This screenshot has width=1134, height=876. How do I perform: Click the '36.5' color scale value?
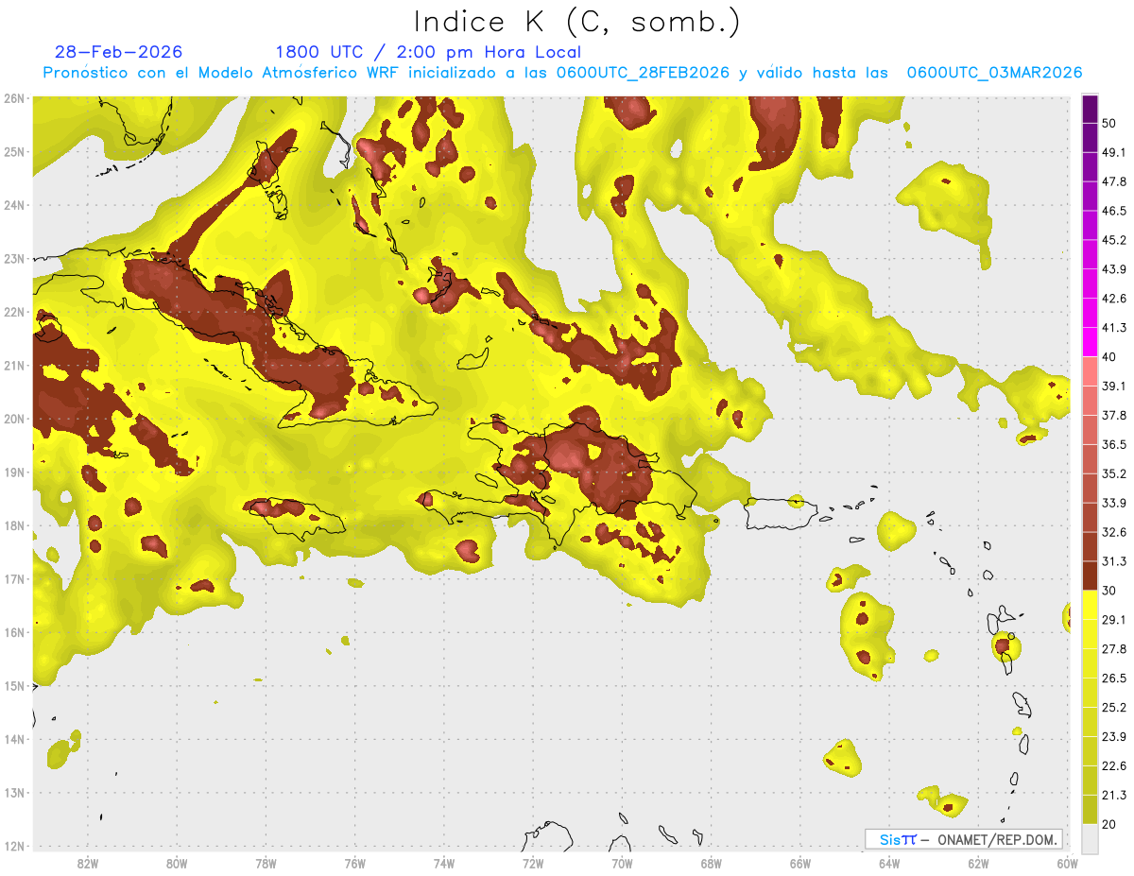tap(1113, 444)
